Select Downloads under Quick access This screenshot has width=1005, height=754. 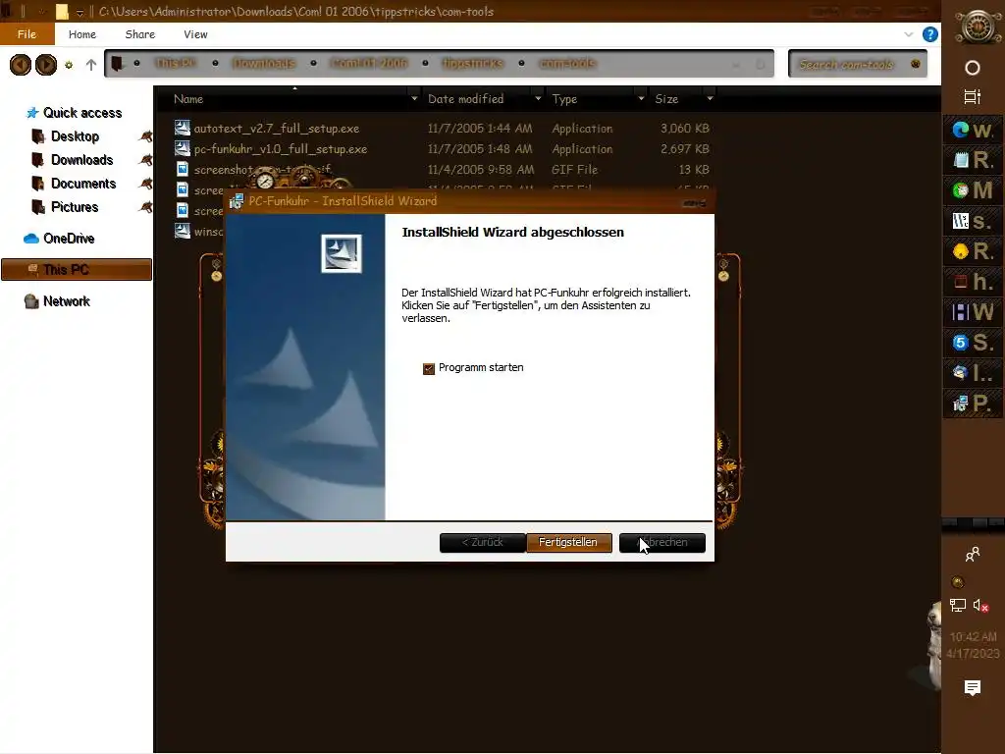click(x=82, y=160)
